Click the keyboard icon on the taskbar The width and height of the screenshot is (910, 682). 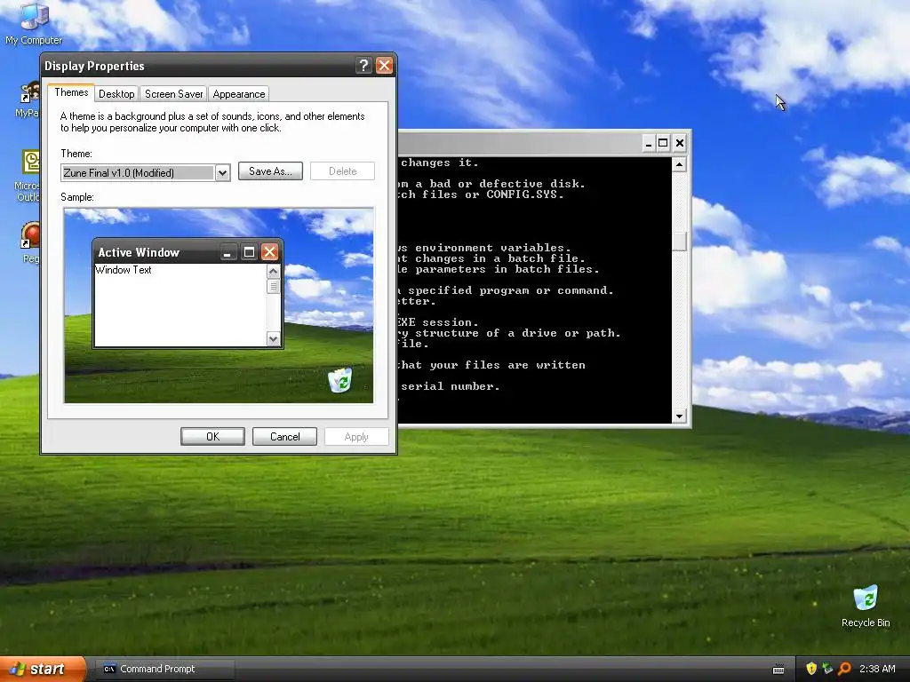[778, 670]
